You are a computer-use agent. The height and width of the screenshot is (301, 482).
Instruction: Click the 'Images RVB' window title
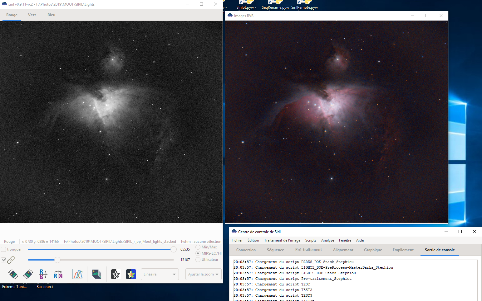244,16
